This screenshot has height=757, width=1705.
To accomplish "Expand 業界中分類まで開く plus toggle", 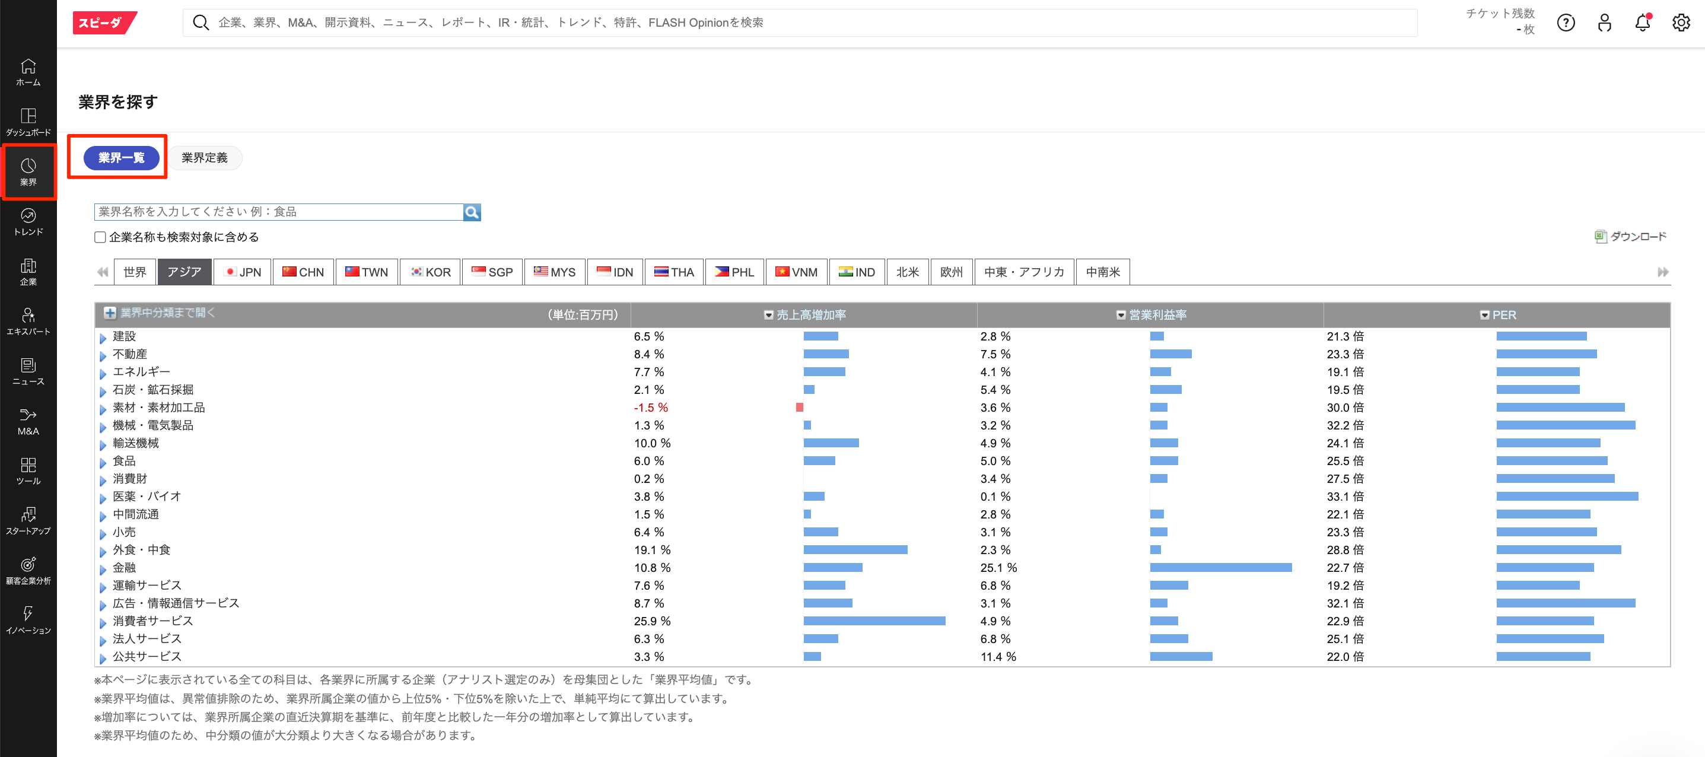I will click(x=110, y=313).
